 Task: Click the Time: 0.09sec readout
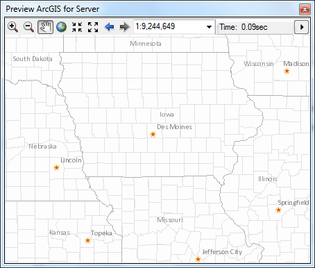click(x=244, y=27)
